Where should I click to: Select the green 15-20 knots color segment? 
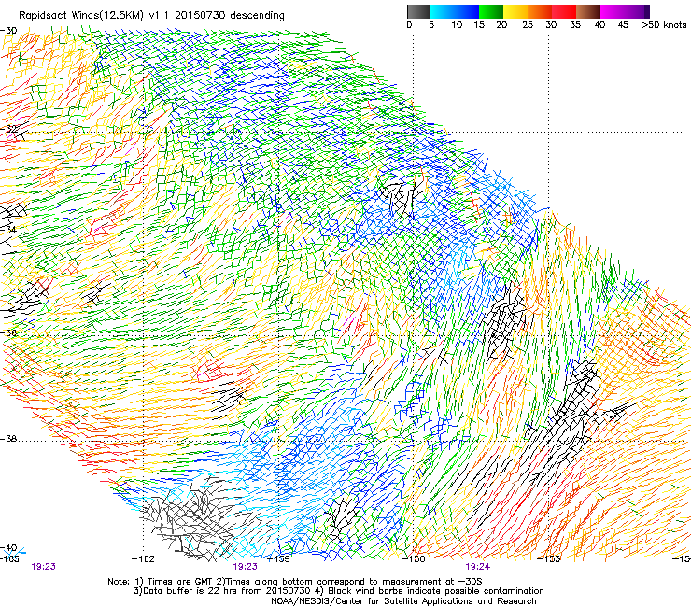[491, 11]
